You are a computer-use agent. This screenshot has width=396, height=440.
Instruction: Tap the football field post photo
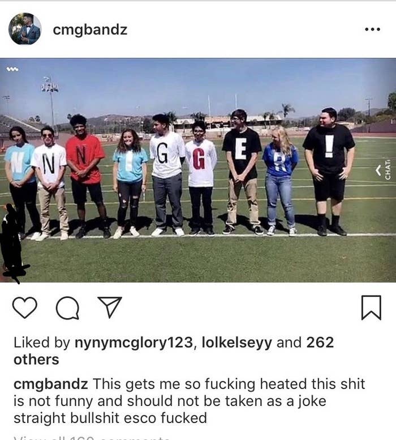click(198, 170)
